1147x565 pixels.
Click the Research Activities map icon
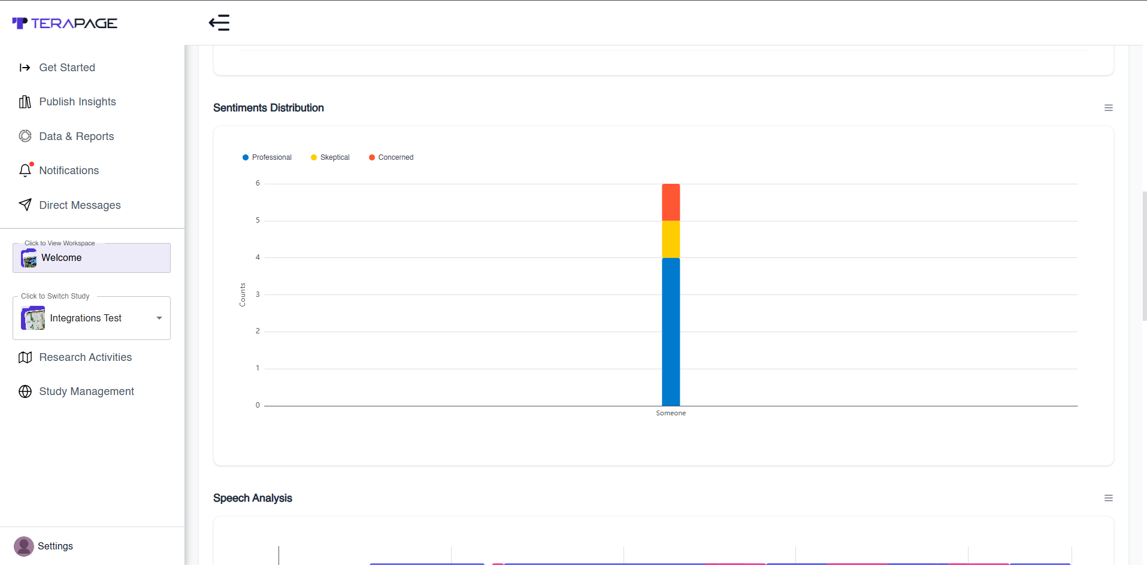click(x=25, y=357)
